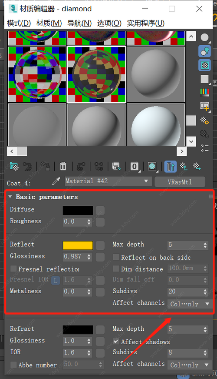Click the yellow Reflect color swatch
This screenshot has width=217, height=379.
click(78, 245)
